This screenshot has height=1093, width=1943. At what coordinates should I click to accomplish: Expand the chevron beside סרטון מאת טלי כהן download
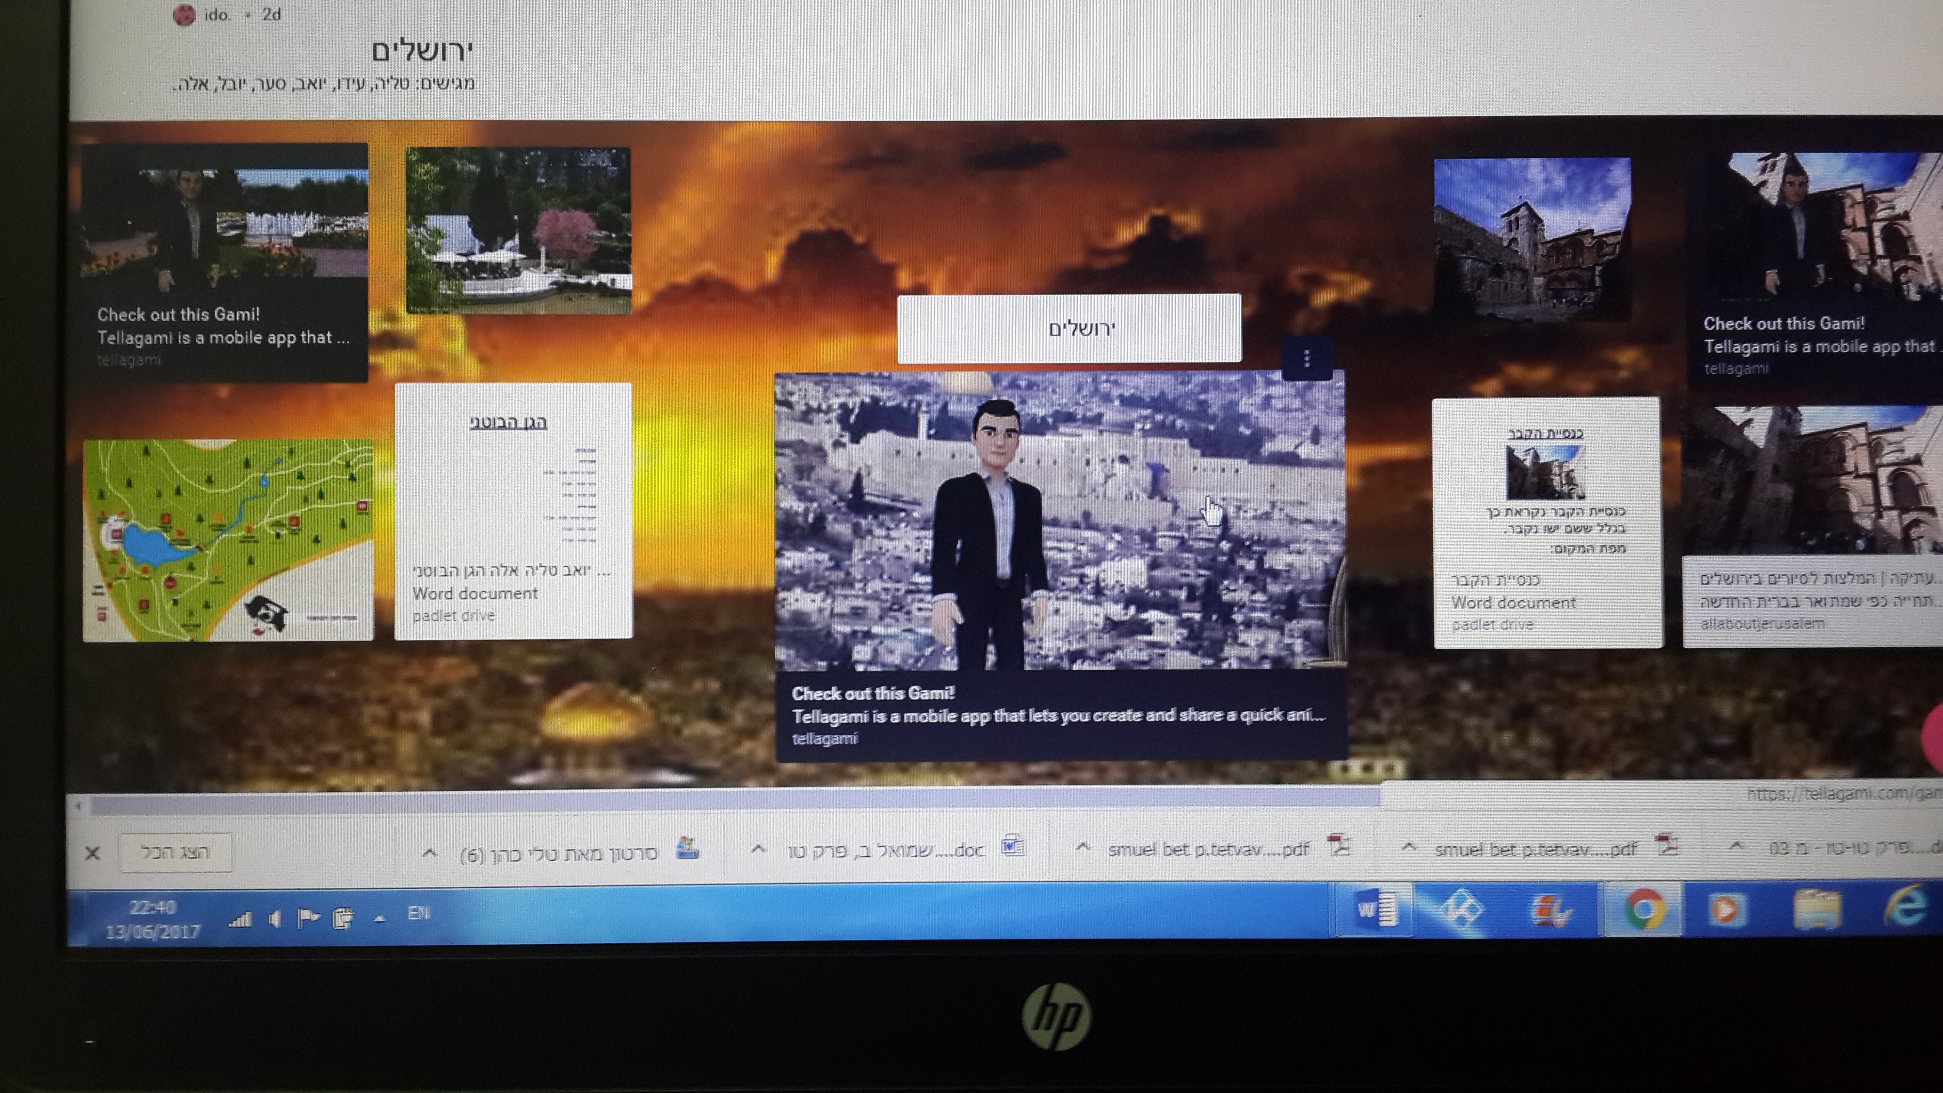click(428, 853)
